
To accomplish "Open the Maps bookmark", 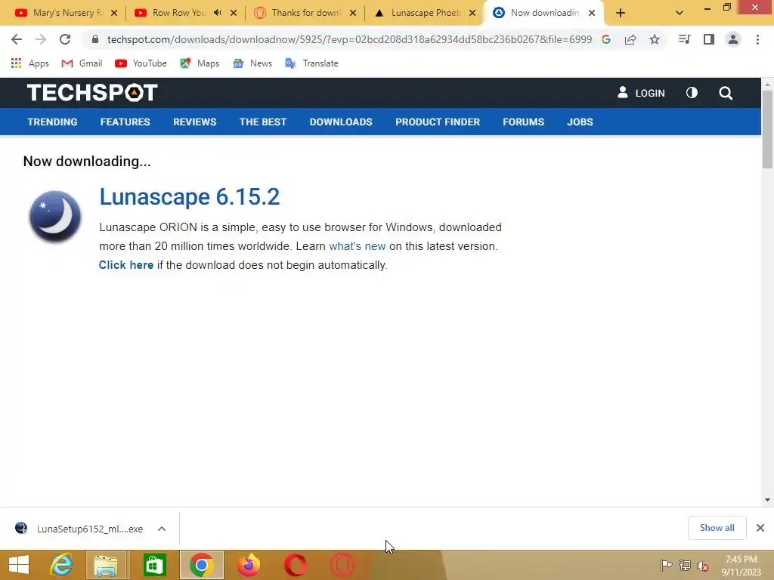I will point(200,63).
